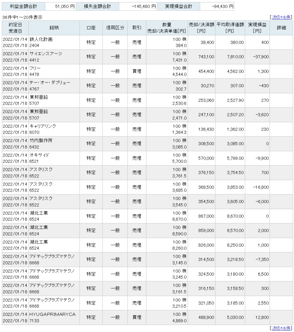Select the オキサイド 6521 stock name
Screen dimensions: 294x332
click(39, 158)
